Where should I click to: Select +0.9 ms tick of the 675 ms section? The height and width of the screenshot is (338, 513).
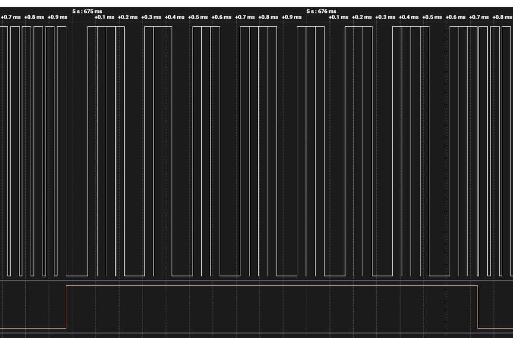coord(292,17)
